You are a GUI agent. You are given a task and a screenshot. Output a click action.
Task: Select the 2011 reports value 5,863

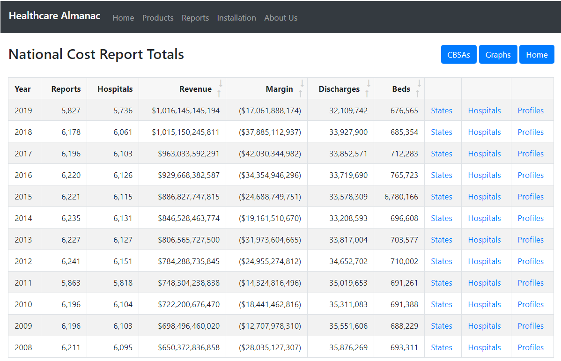[x=71, y=283]
